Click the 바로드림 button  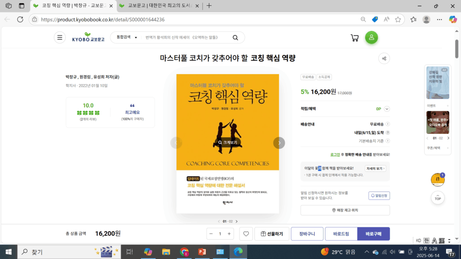point(341,234)
